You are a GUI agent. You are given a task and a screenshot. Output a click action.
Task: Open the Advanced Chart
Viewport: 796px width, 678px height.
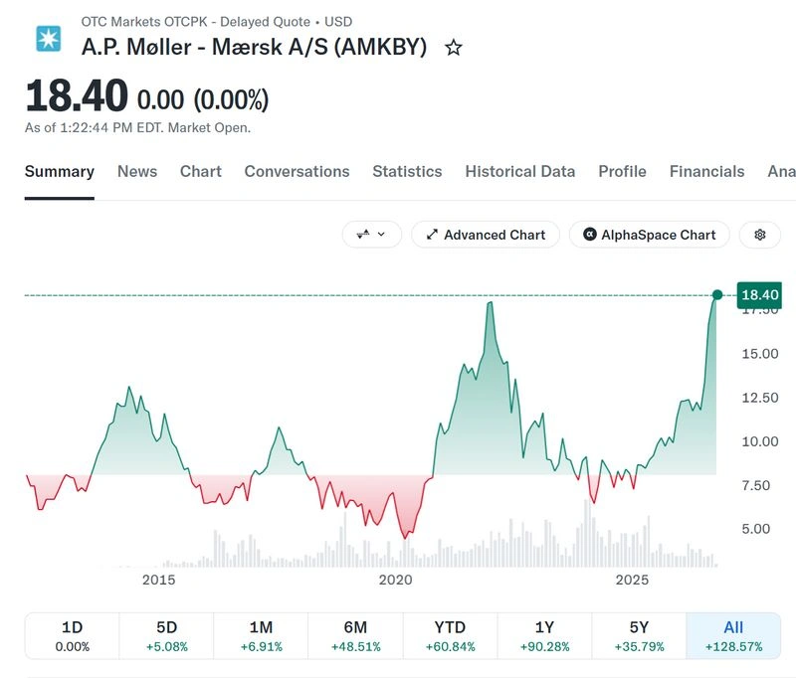click(x=486, y=235)
